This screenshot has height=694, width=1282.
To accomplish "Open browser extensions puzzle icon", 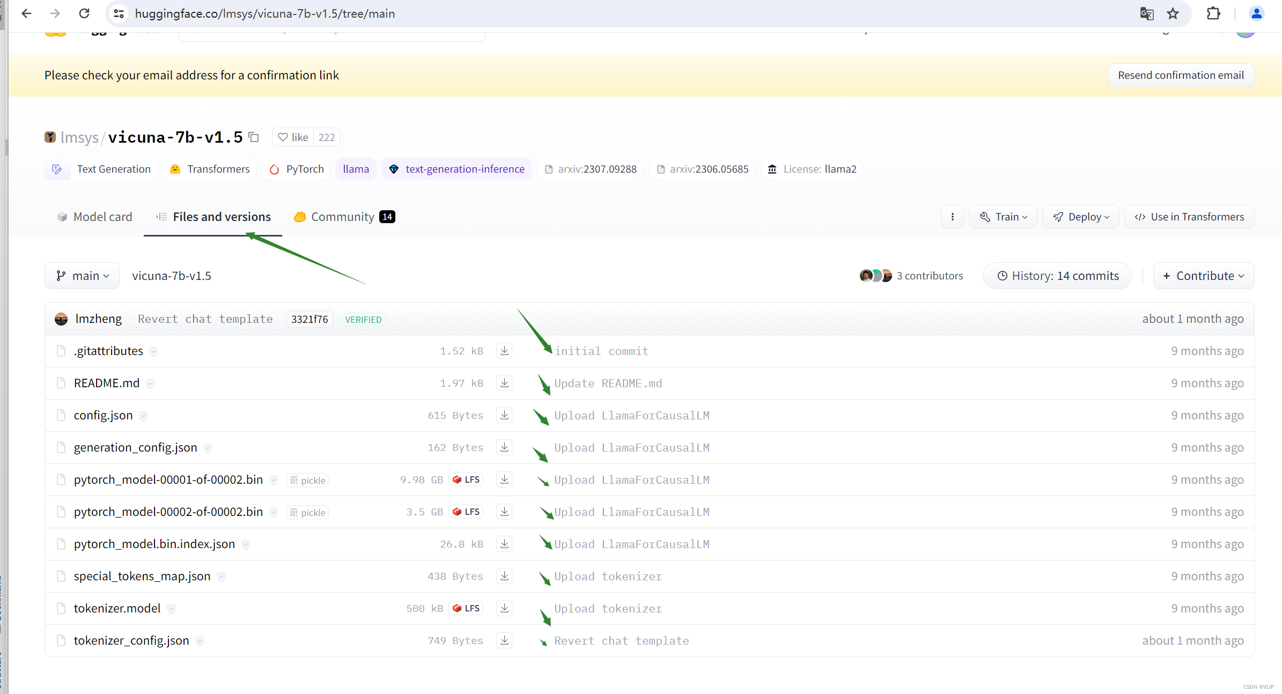I will pos(1213,13).
